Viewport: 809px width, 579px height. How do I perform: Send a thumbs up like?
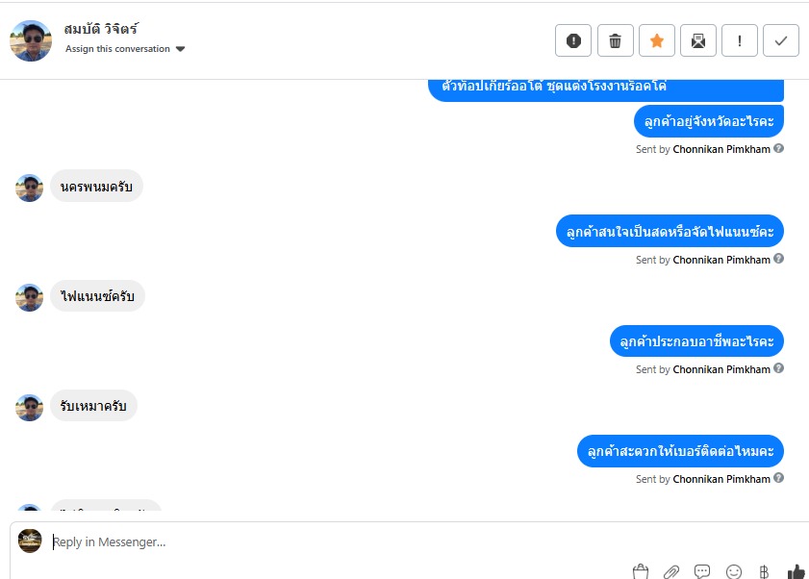[x=796, y=571]
